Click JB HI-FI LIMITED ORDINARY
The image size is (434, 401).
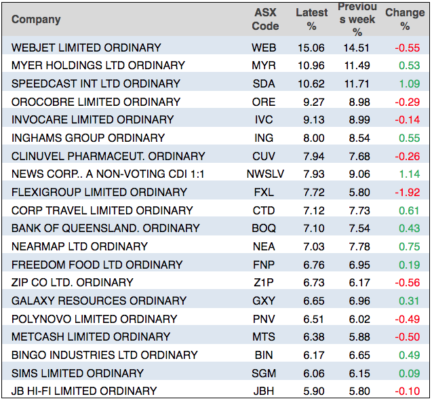pos(84,391)
